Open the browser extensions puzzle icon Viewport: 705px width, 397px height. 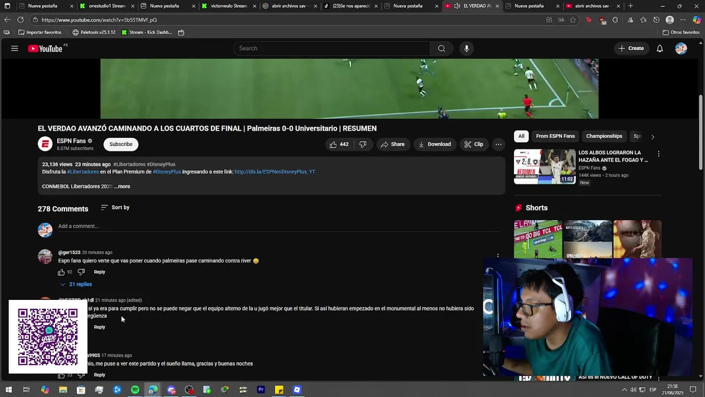[615, 20]
